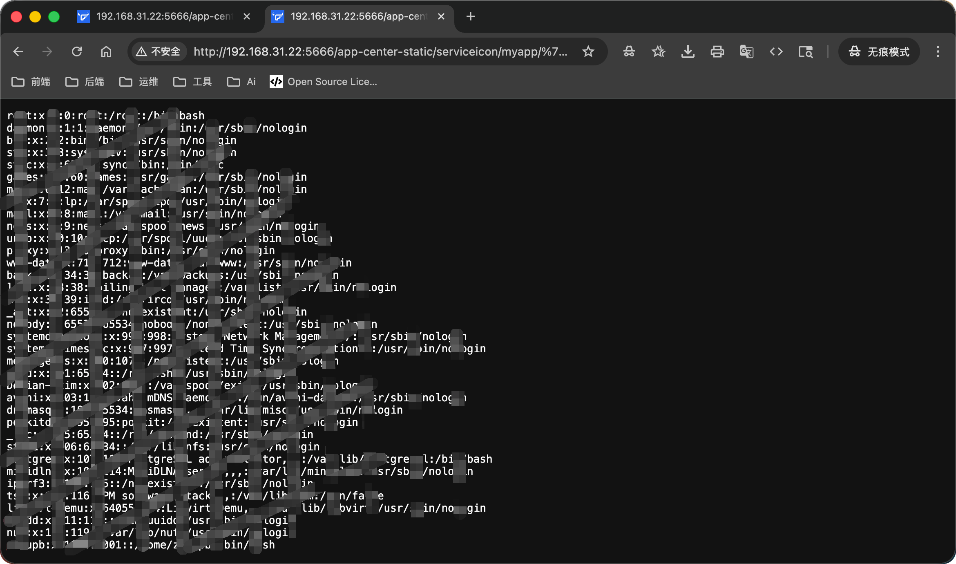
Task: Open the 前端 bookmarks folder
Action: [31, 82]
